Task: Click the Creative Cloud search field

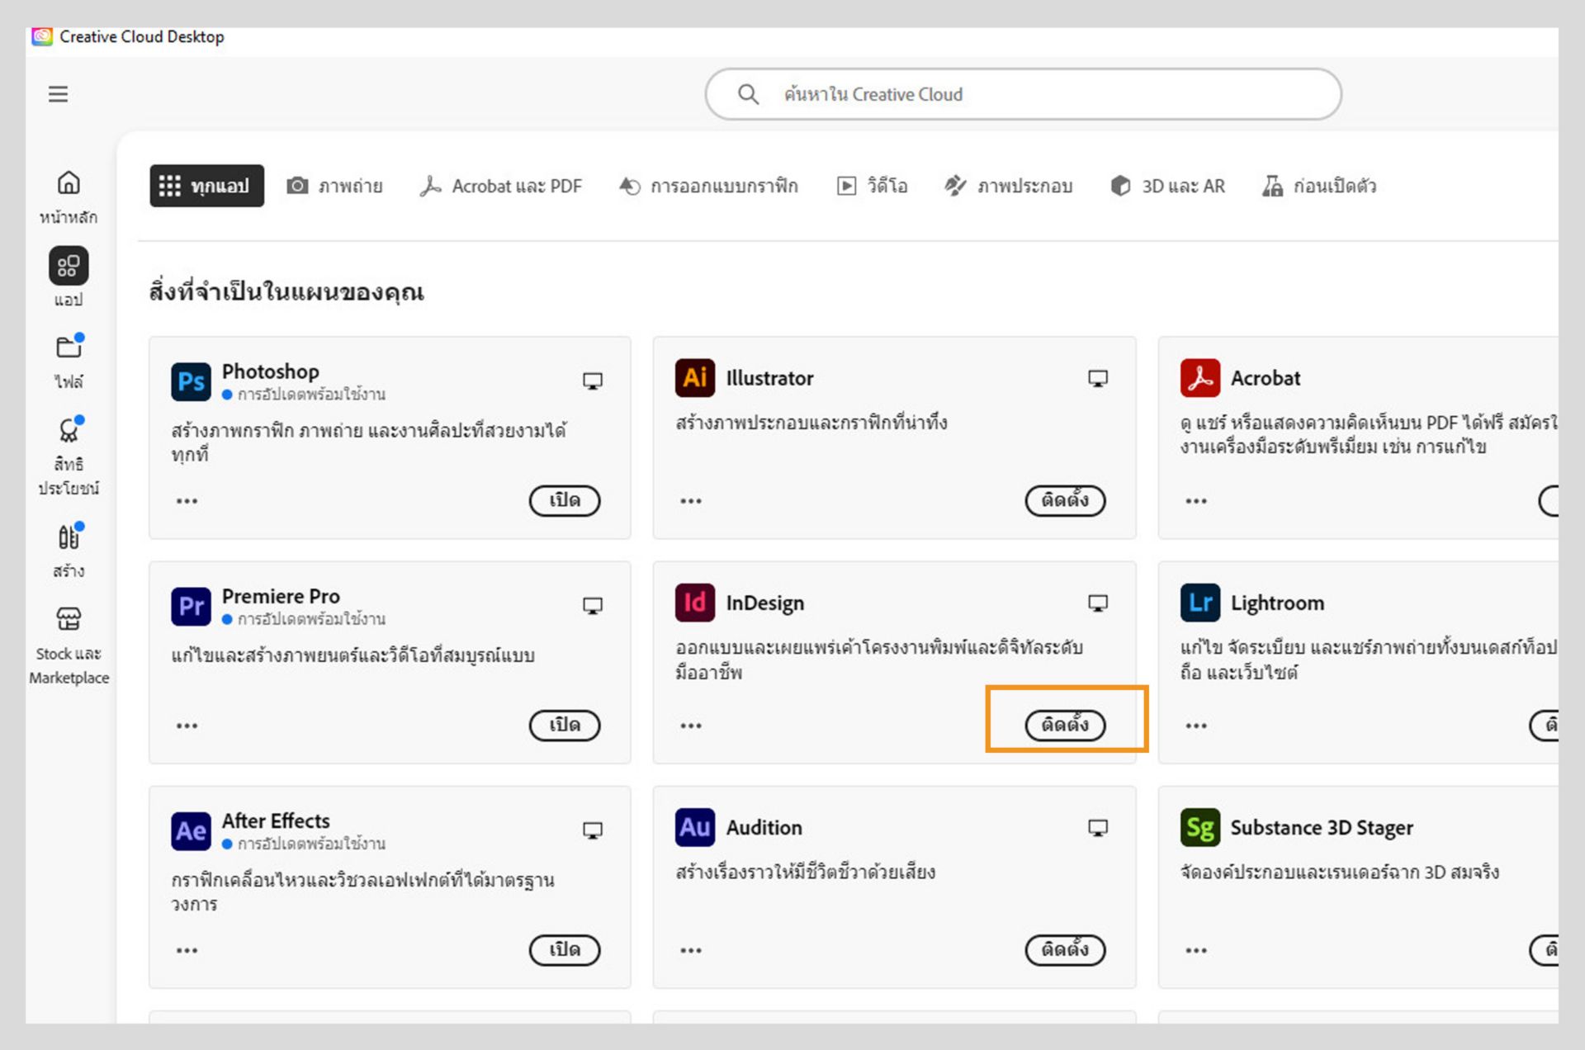Action: 1024,94
